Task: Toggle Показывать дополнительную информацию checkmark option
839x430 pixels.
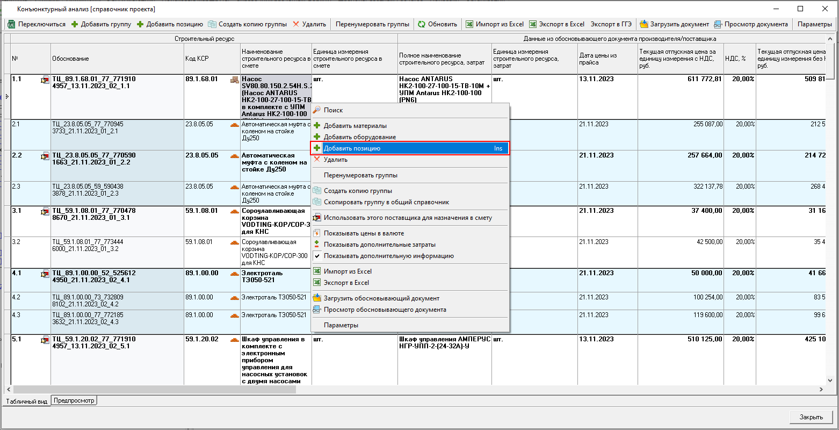Action: point(388,256)
